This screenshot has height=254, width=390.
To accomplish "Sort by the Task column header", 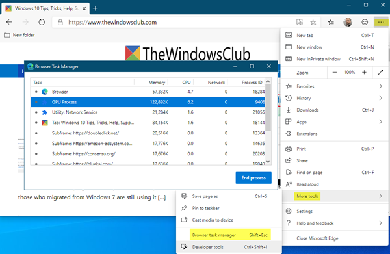I will 83,83.
